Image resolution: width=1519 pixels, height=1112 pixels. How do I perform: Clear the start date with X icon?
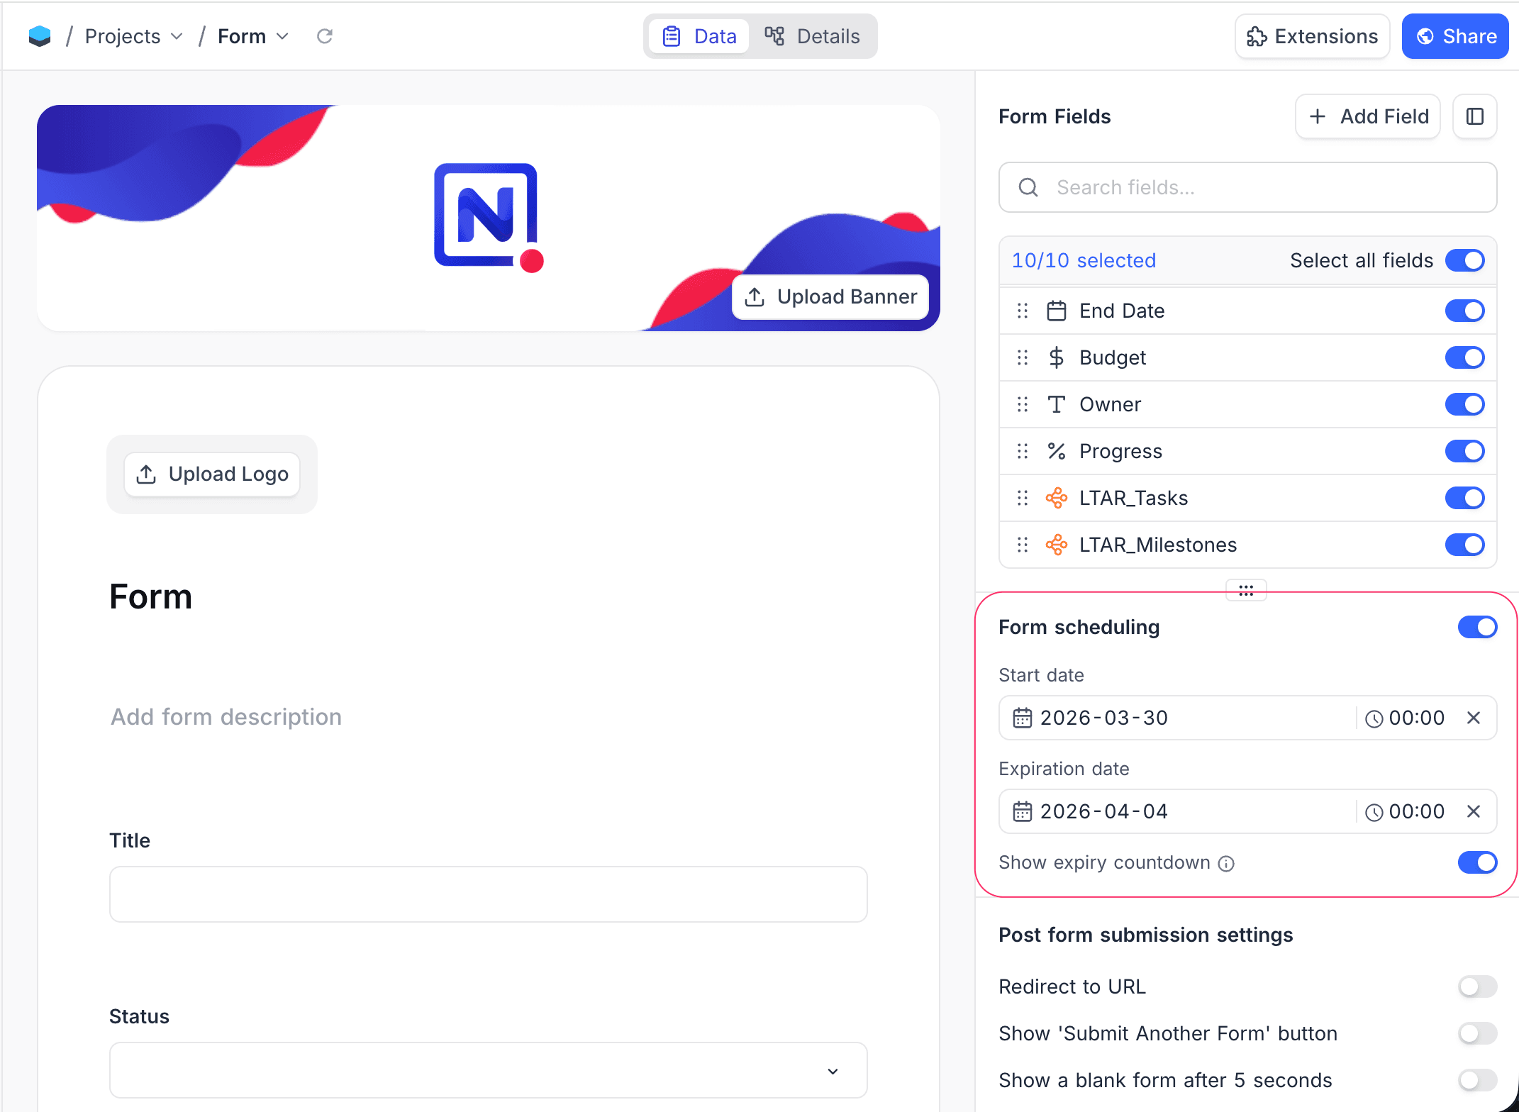(1473, 718)
